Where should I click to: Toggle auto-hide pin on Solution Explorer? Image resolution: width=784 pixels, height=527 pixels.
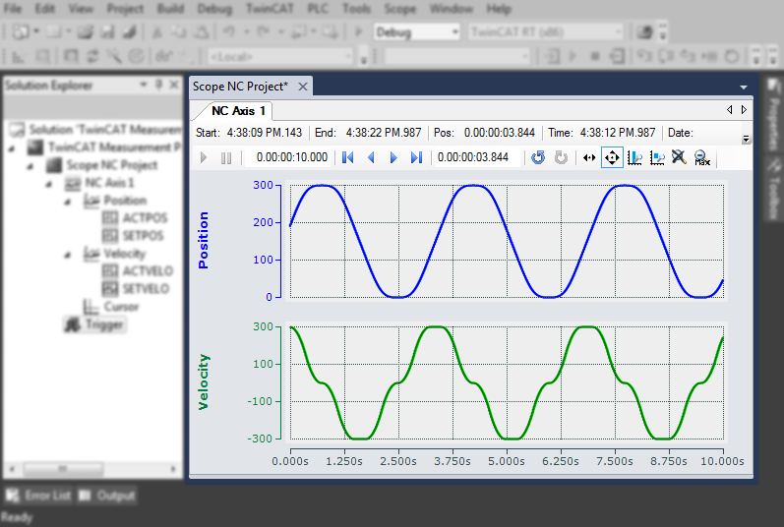pyautogui.click(x=158, y=85)
